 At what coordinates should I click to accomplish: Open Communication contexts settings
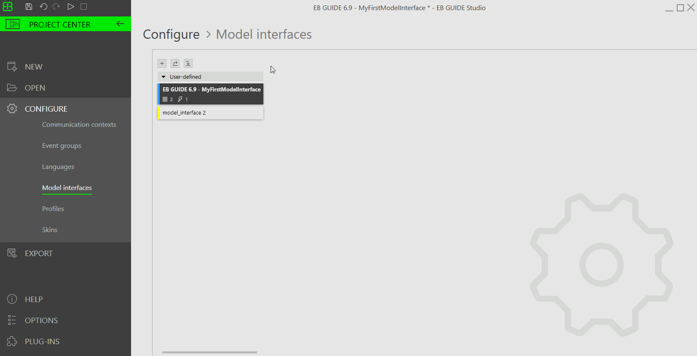pyautogui.click(x=79, y=125)
